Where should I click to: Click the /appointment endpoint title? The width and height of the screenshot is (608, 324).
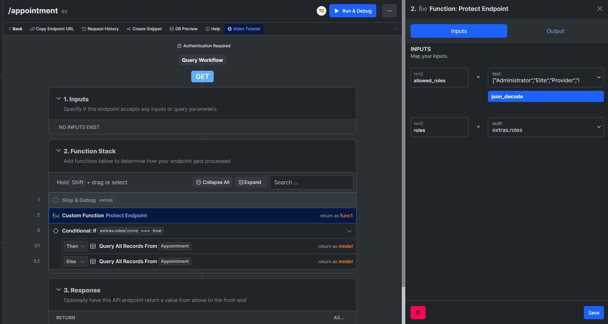33,11
